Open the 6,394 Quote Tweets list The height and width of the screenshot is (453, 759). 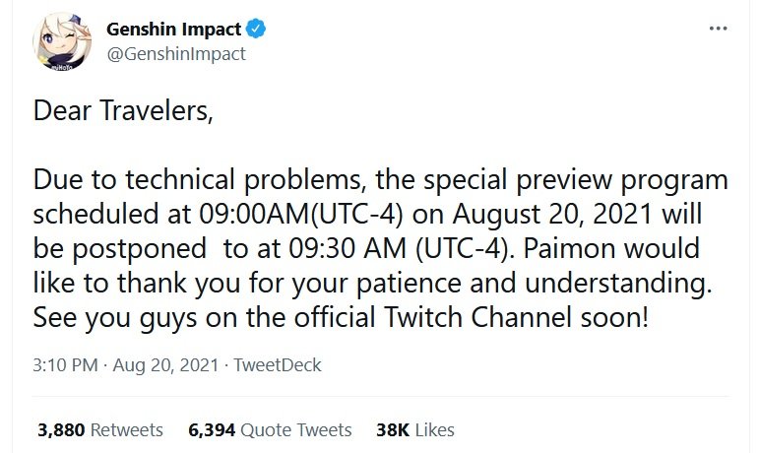click(x=270, y=429)
